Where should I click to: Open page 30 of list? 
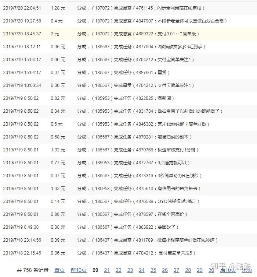pos(211,270)
